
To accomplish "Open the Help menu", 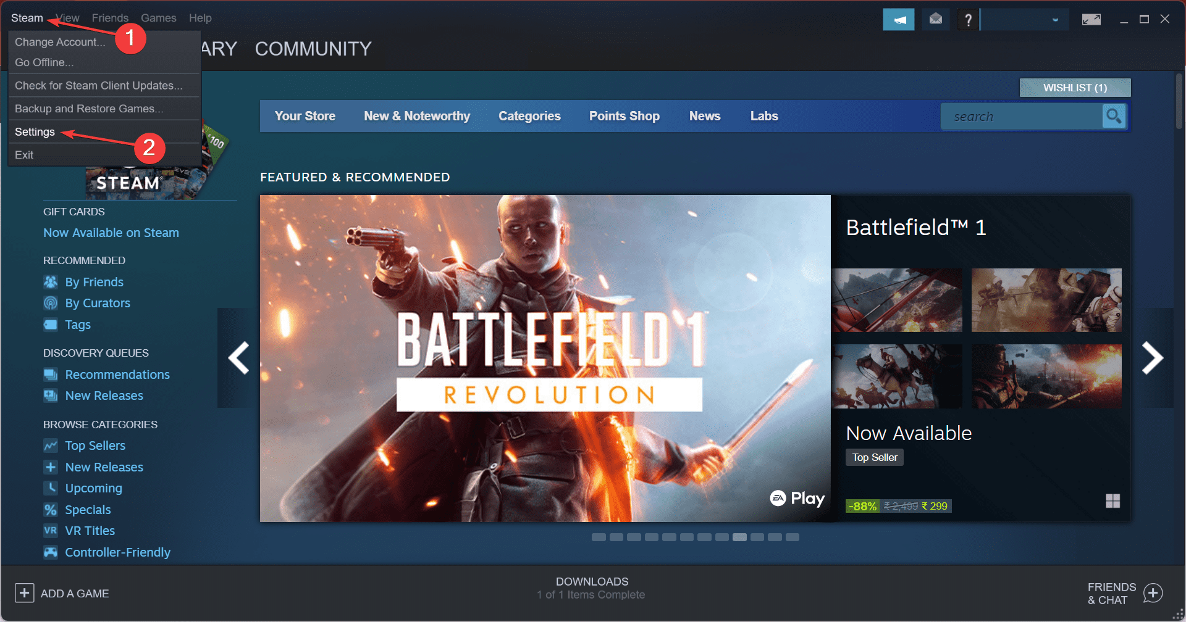I will [200, 18].
